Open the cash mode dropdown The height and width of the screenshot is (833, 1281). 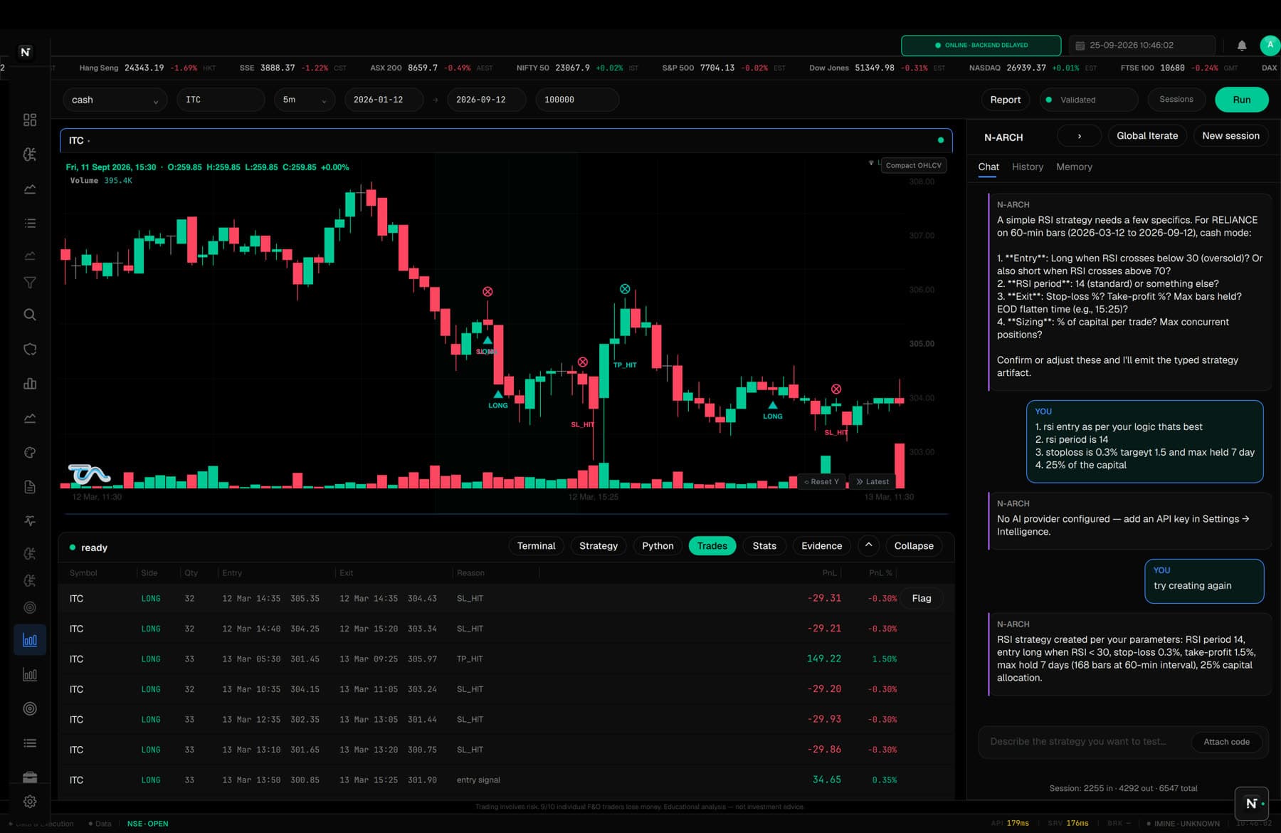pos(115,100)
